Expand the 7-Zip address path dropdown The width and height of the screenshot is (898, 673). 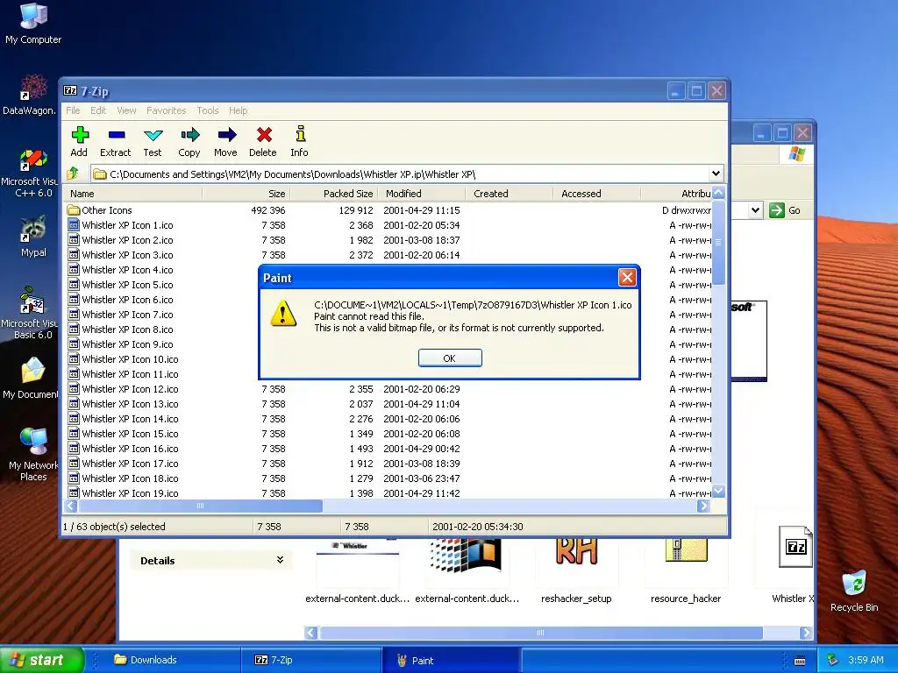pyautogui.click(x=716, y=174)
